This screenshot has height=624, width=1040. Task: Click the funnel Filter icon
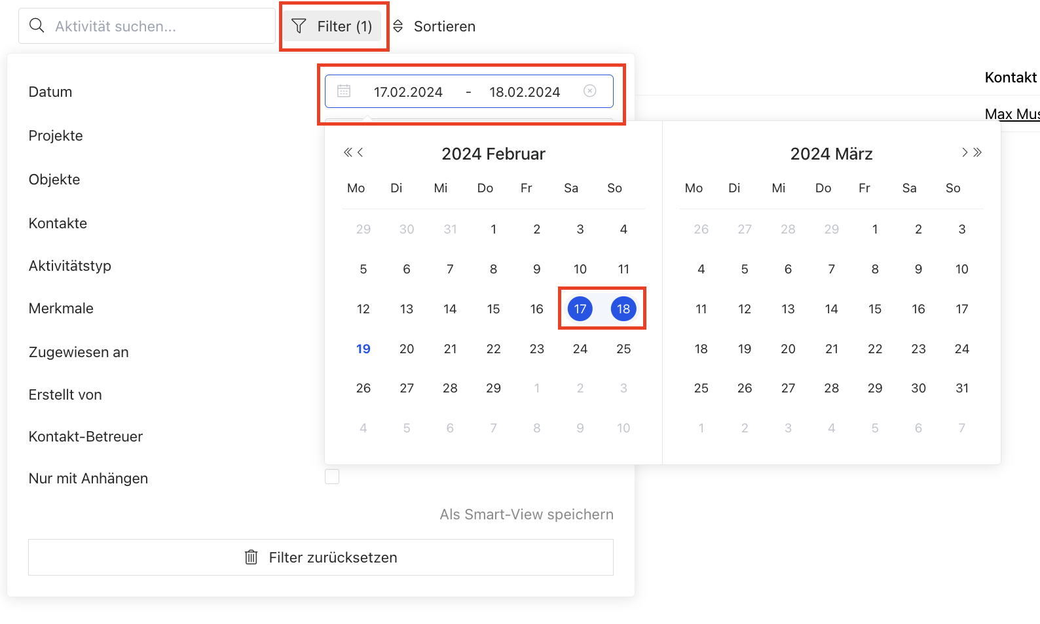coord(299,26)
